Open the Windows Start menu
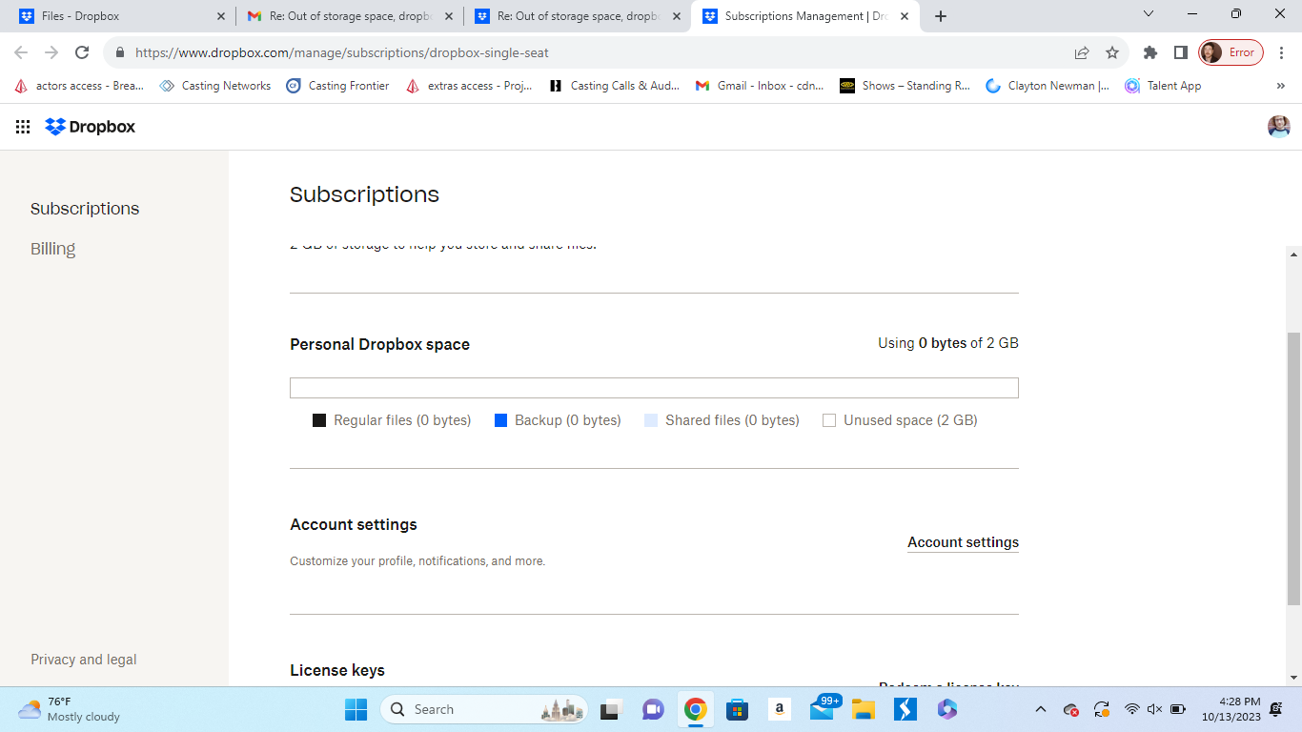The height and width of the screenshot is (732, 1302). point(356,709)
